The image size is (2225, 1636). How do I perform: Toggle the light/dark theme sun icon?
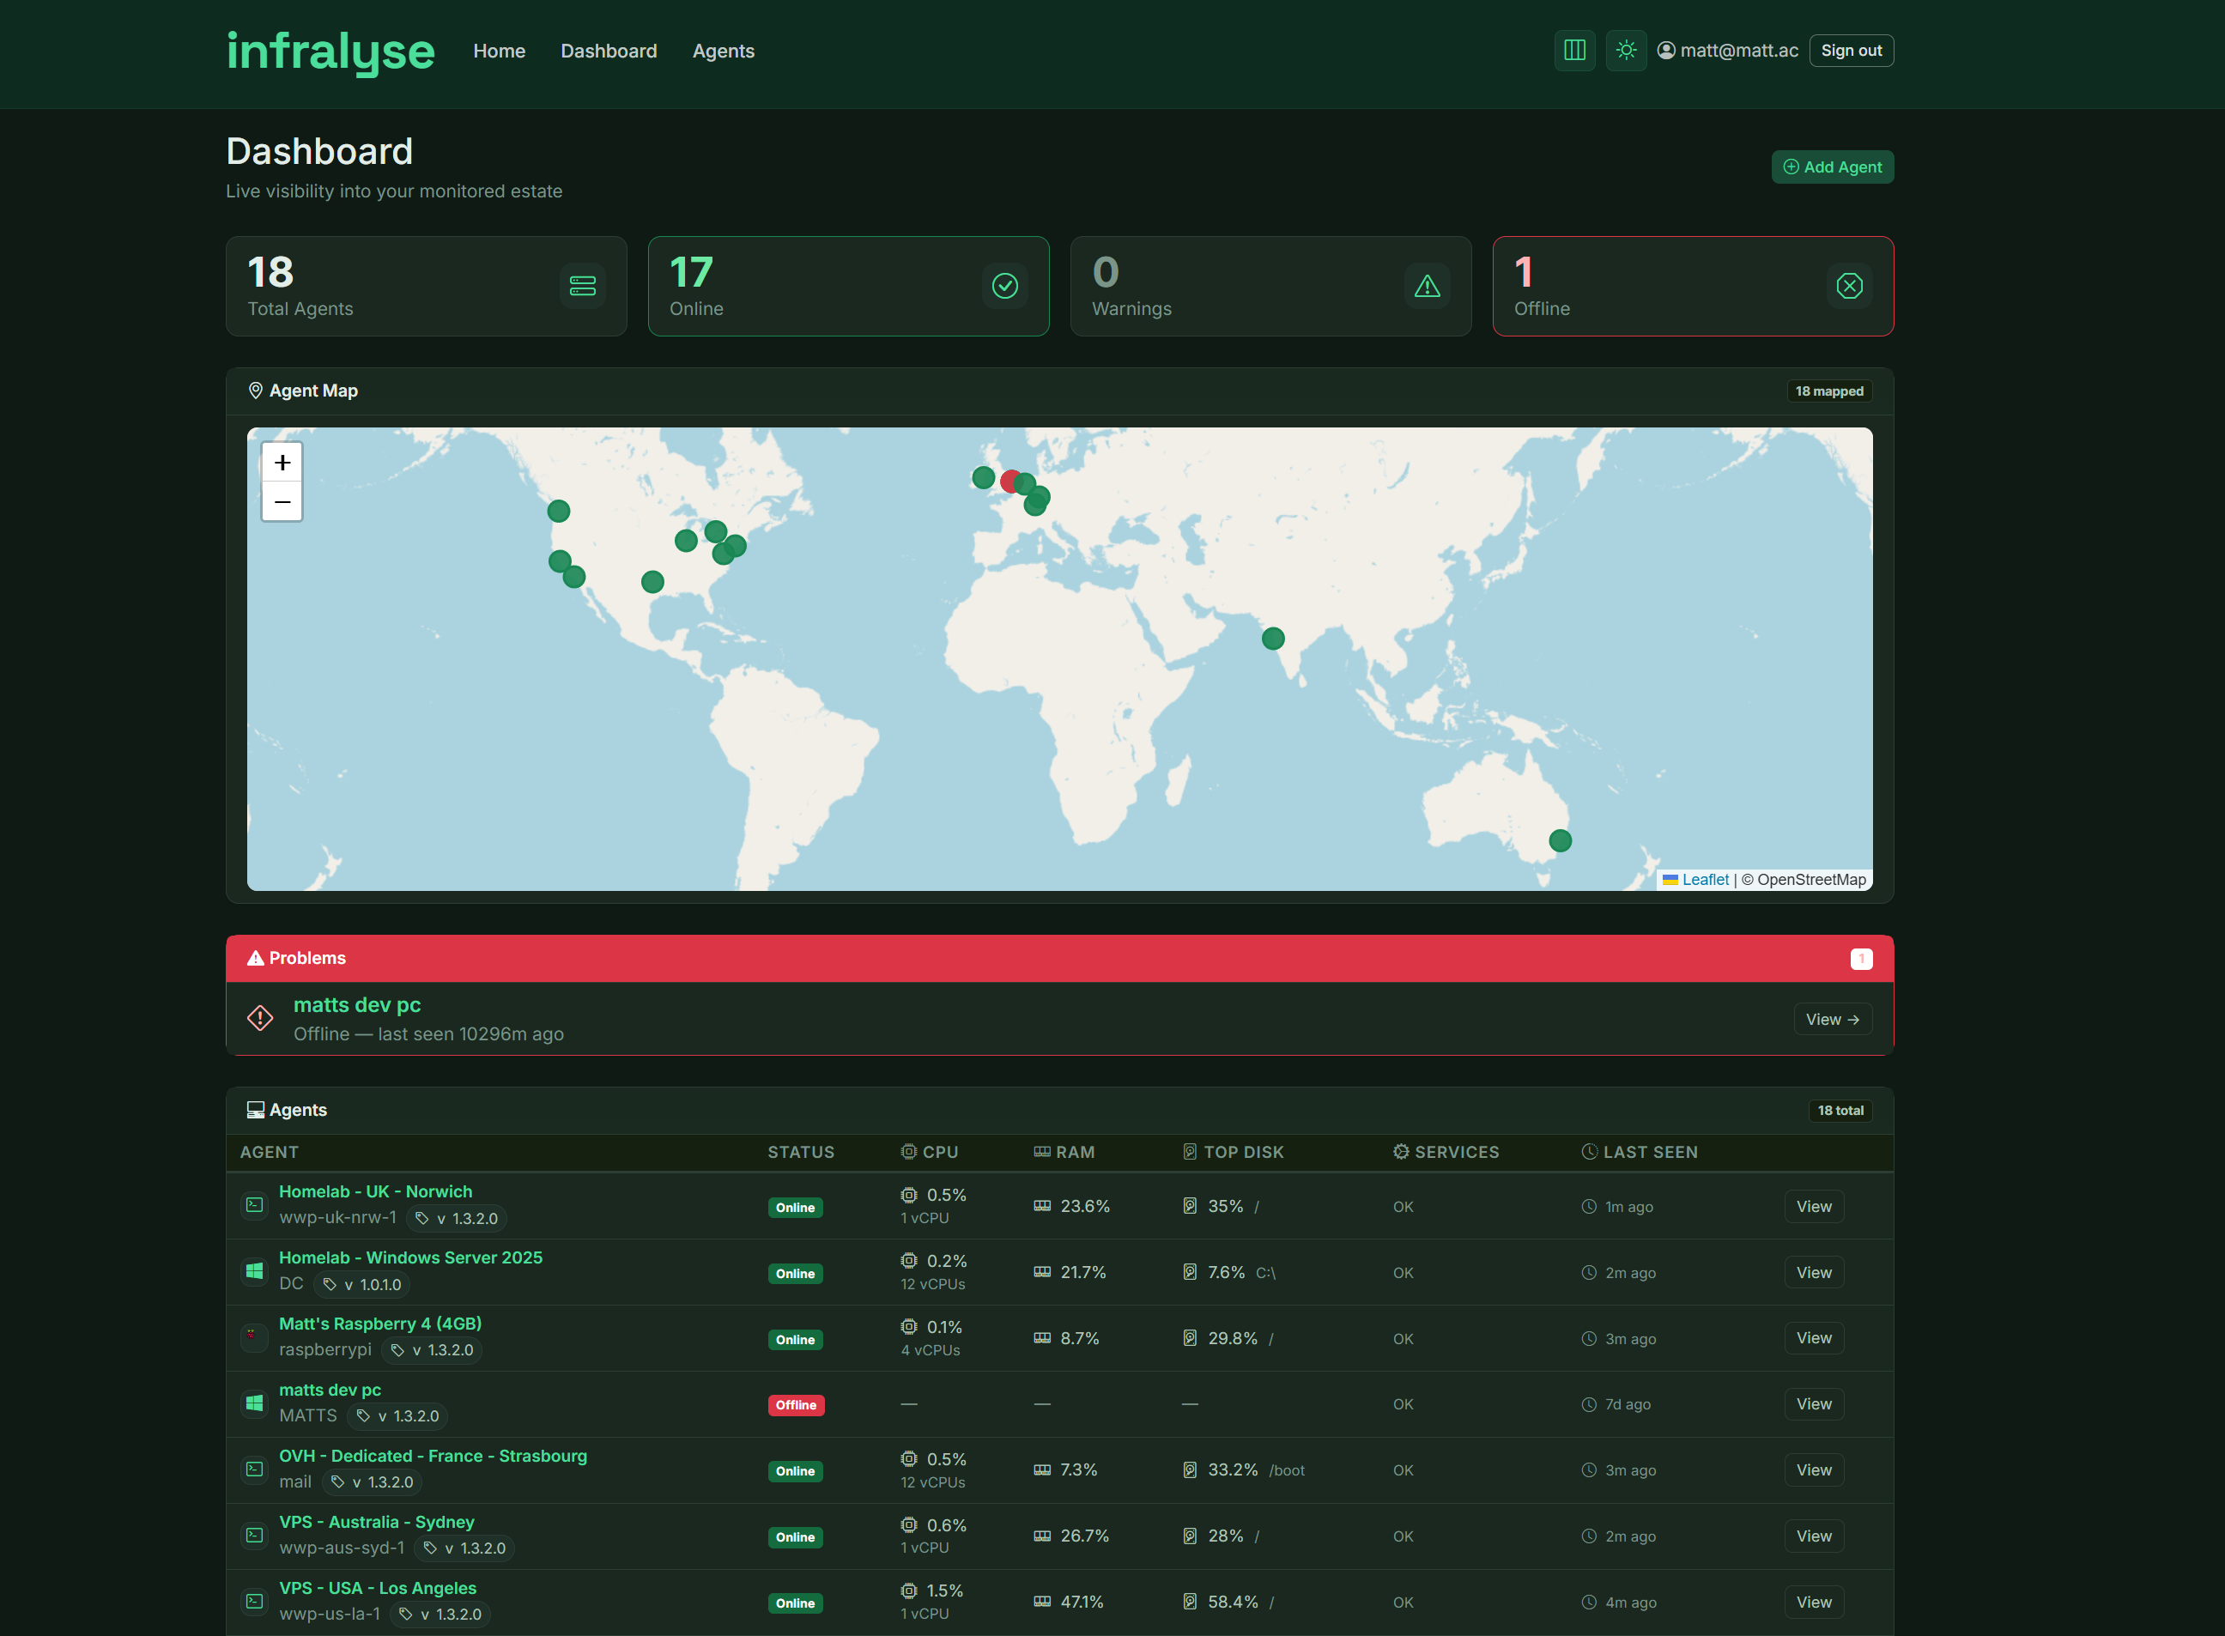tap(1626, 51)
